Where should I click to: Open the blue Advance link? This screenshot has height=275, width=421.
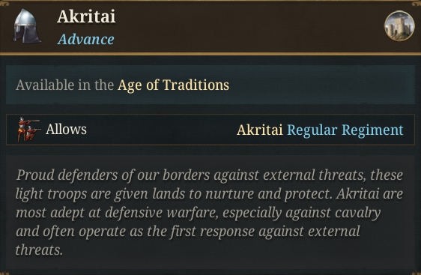pyautogui.click(x=85, y=40)
